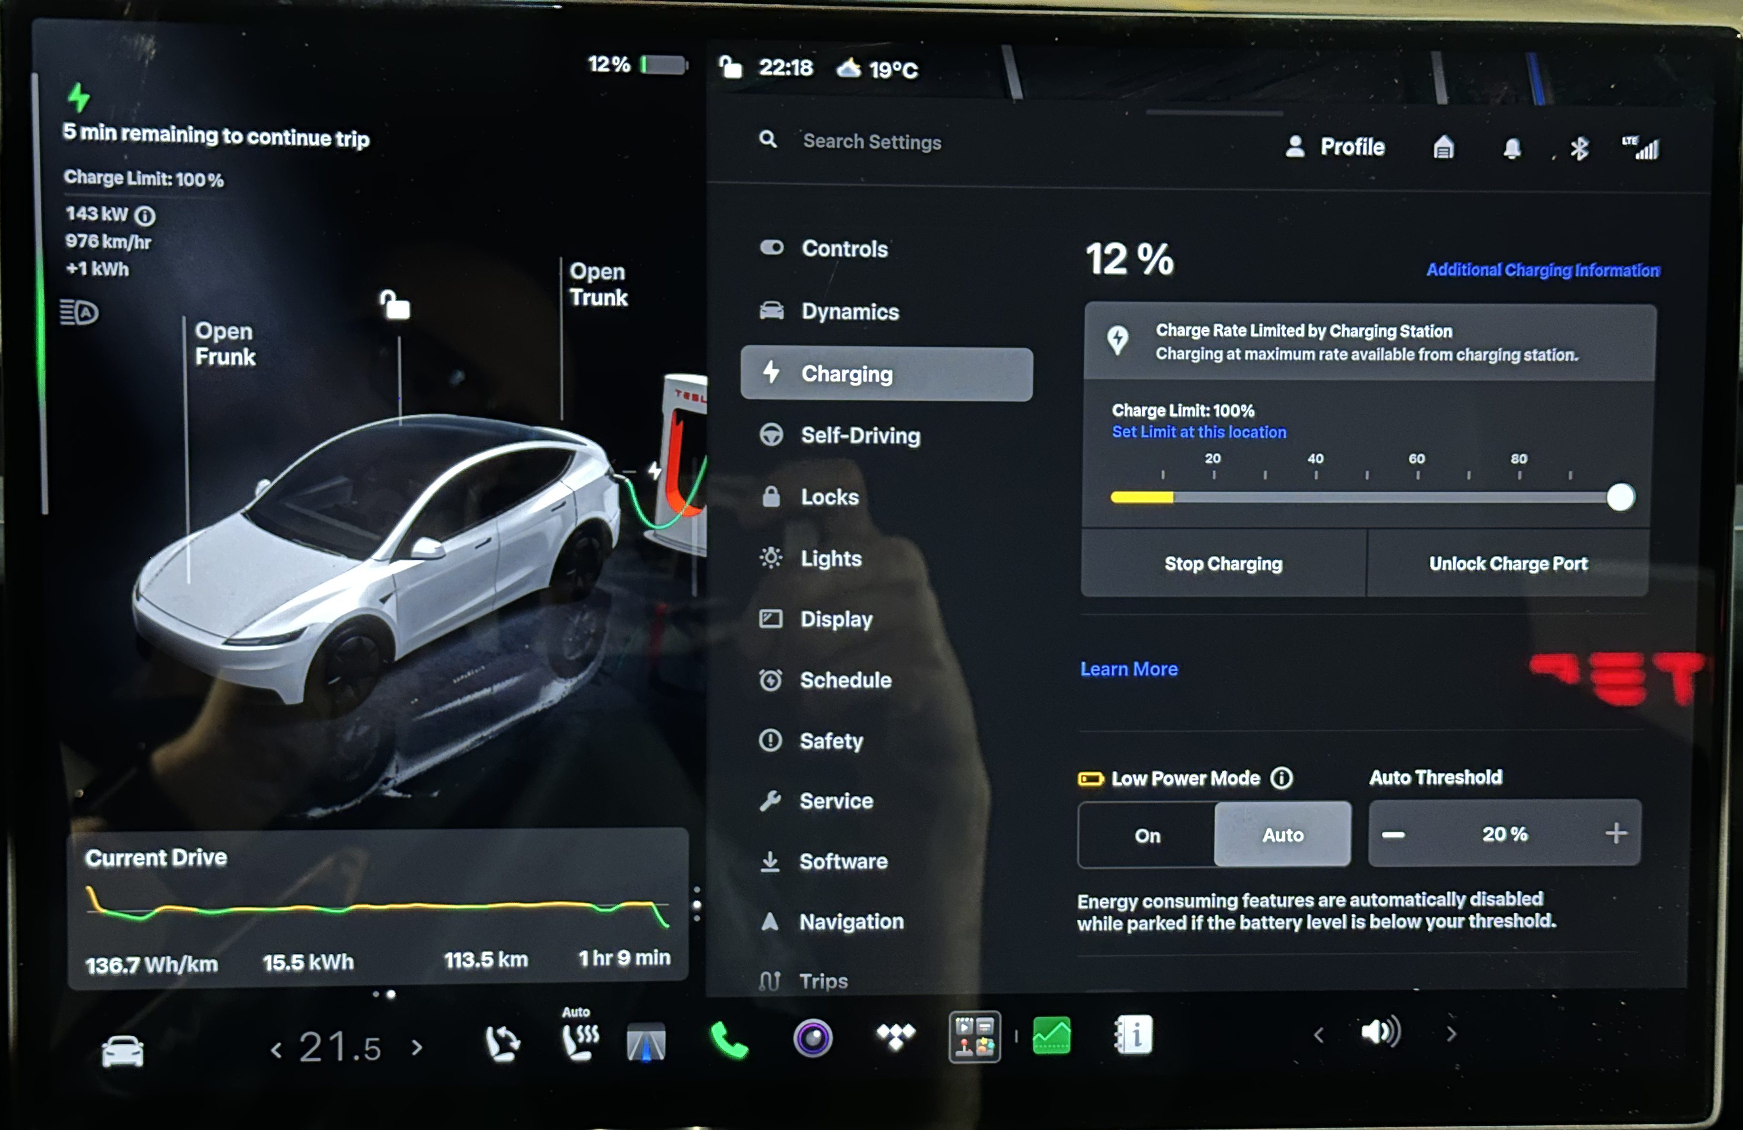Screen dimensions: 1743x1130
Task: Tap the Open Frunk label
Action: [x=225, y=344]
